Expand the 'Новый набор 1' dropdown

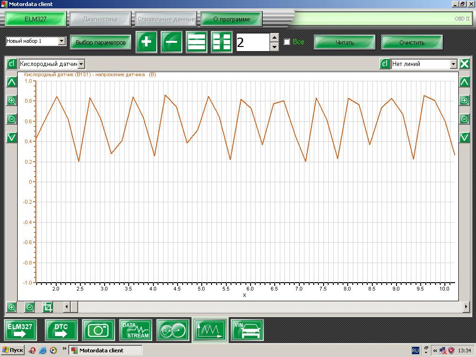62,41
